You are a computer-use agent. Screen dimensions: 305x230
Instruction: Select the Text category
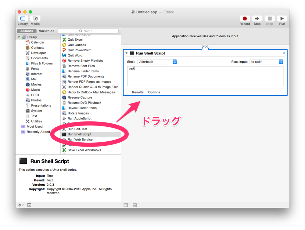coord(34,116)
